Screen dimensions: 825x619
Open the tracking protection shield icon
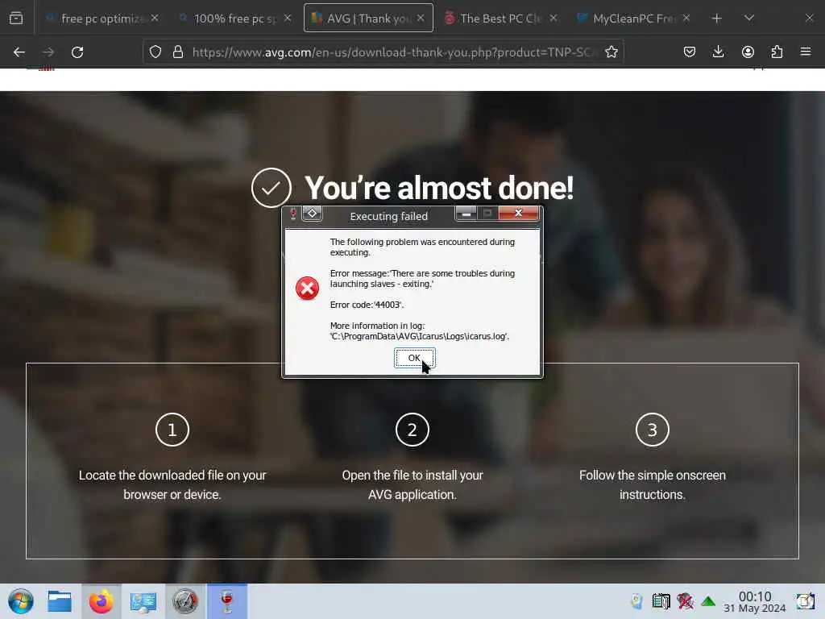tap(155, 52)
